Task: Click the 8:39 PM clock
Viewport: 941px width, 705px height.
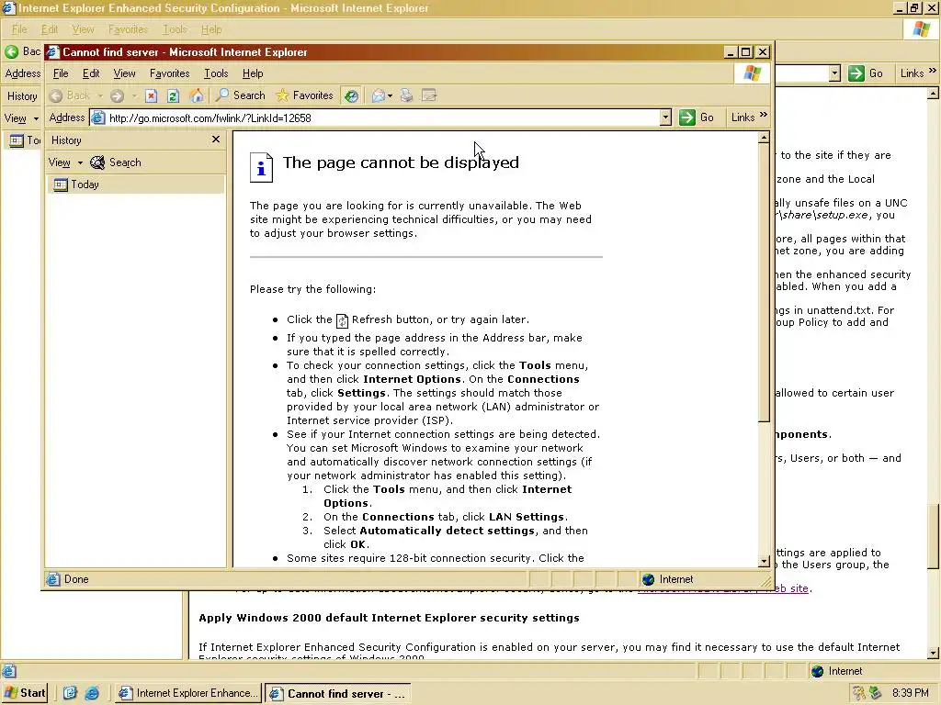Action: (910, 693)
